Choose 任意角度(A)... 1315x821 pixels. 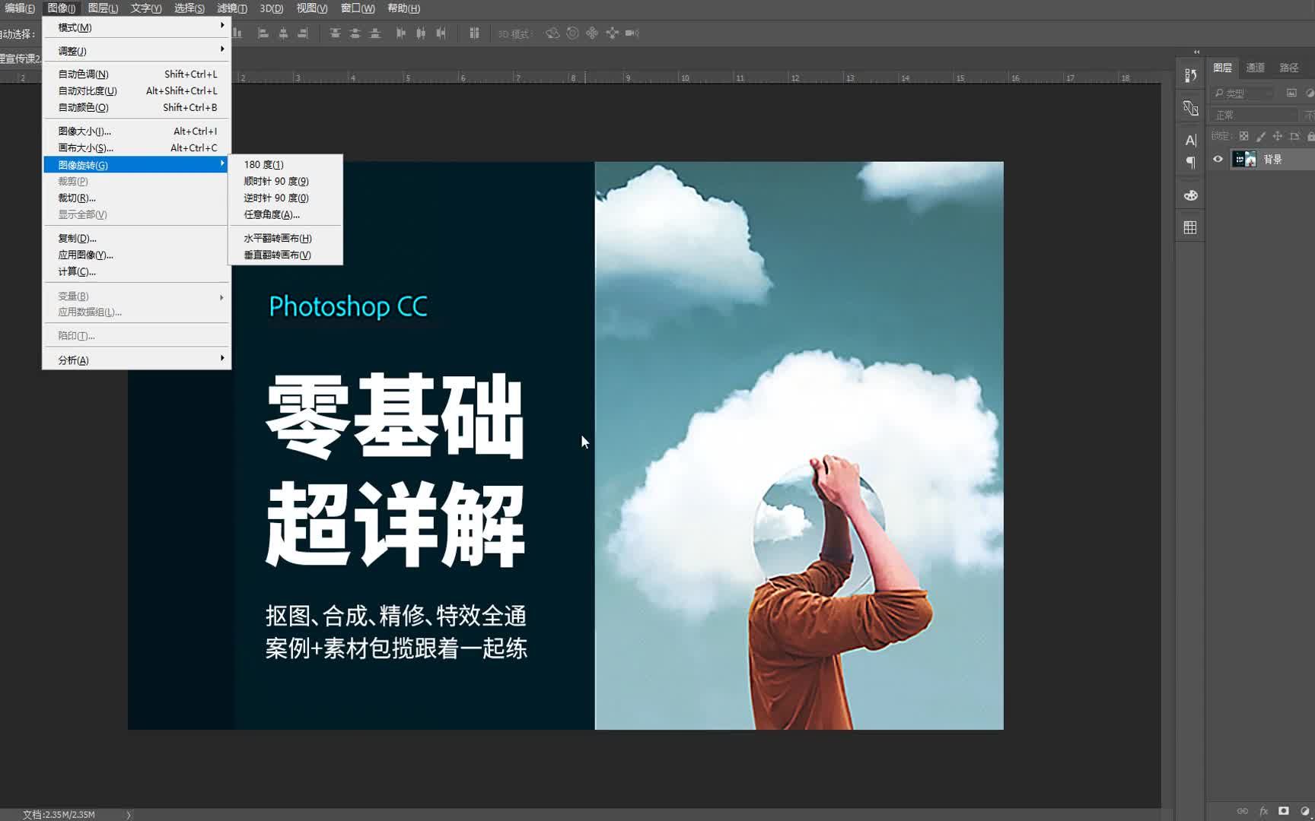pos(285,214)
